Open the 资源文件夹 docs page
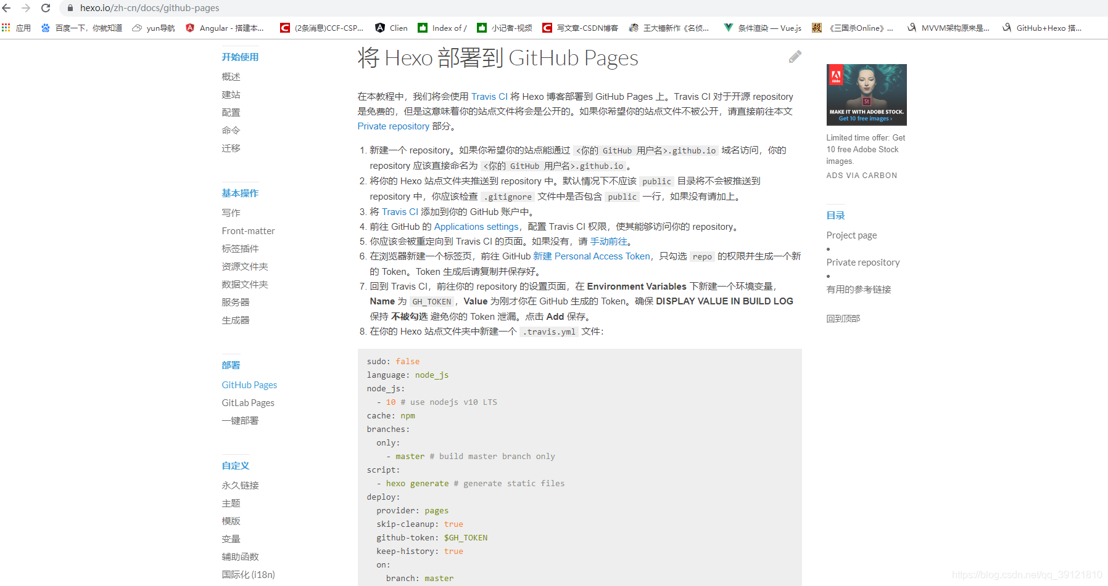Viewport: 1108px width, 586px height. coord(245,266)
